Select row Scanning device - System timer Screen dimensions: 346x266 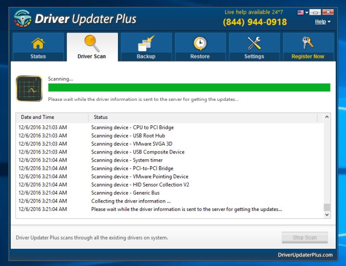tap(170, 160)
